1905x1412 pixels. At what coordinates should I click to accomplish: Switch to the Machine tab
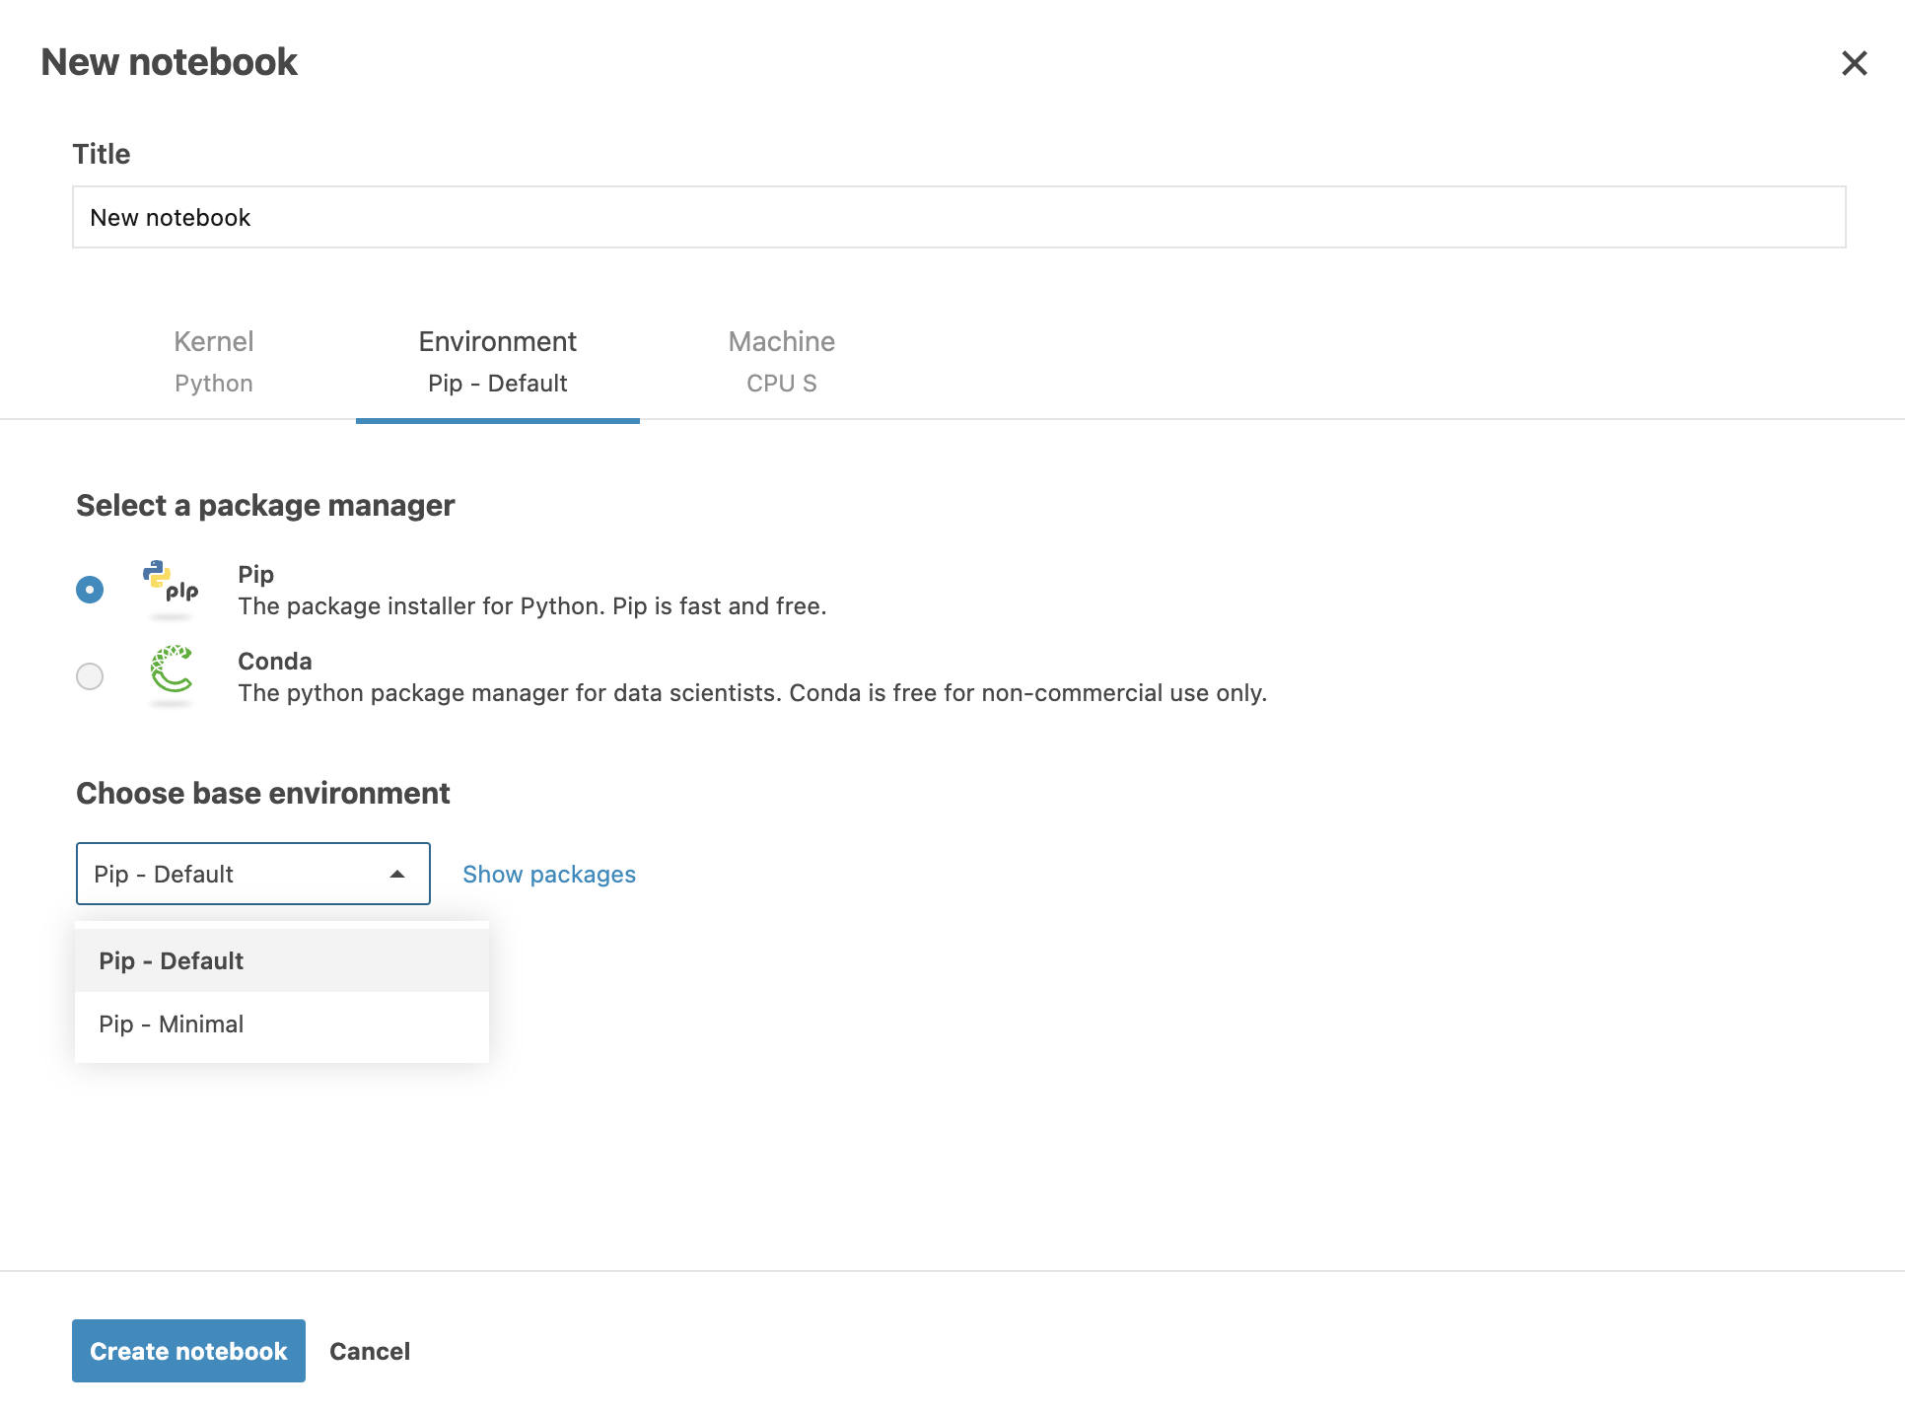pos(781,362)
